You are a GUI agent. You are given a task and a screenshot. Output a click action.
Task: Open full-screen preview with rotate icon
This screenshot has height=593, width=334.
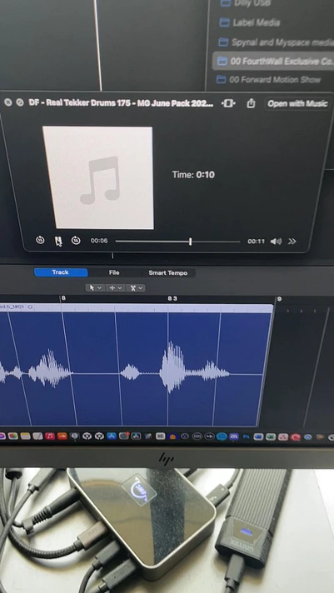(229, 103)
